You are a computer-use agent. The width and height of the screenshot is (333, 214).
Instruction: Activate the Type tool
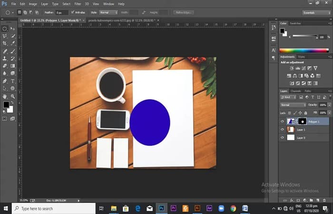pyautogui.click(x=13, y=81)
